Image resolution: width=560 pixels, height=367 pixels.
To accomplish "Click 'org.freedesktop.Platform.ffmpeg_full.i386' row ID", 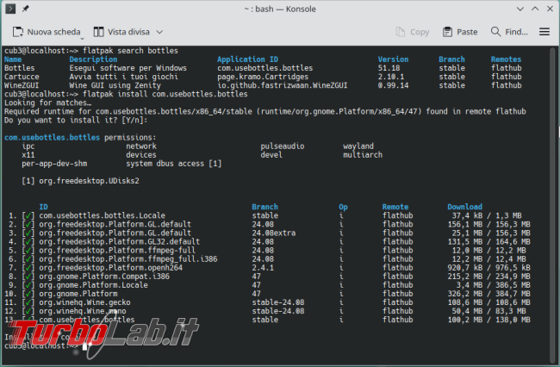I will point(128,258).
